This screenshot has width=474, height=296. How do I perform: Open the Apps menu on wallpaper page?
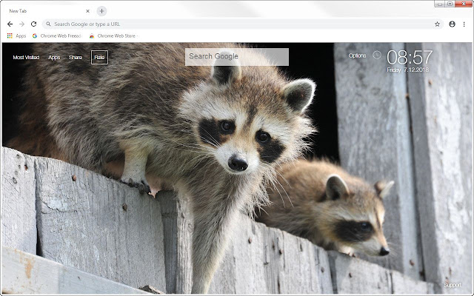(x=54, y=58)
